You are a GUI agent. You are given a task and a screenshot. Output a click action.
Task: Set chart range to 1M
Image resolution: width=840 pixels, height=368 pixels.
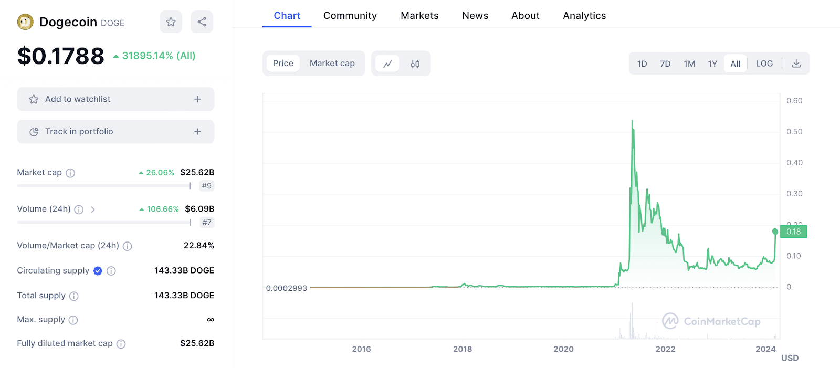tap(689, 64)
